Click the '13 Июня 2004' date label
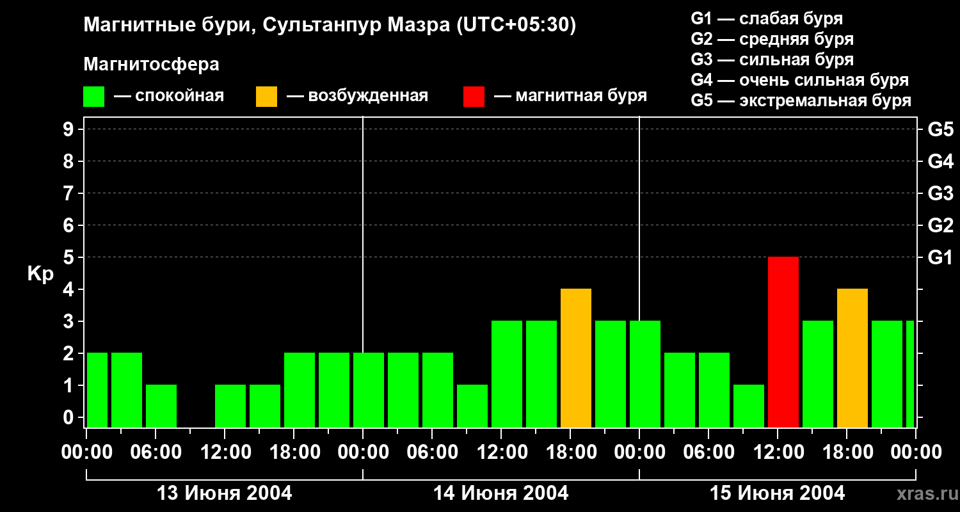The height and width of the screenshot is (512, 960). click(x=225, y=493)
